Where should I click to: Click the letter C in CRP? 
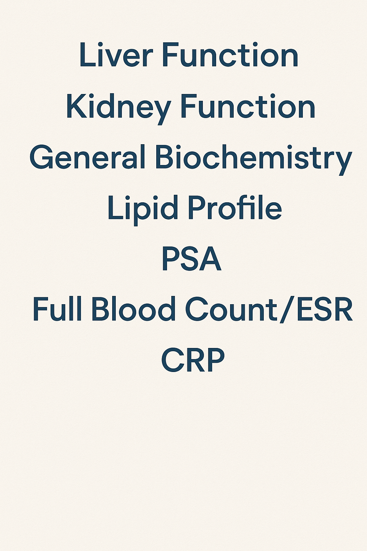click(x=172, y=360)
